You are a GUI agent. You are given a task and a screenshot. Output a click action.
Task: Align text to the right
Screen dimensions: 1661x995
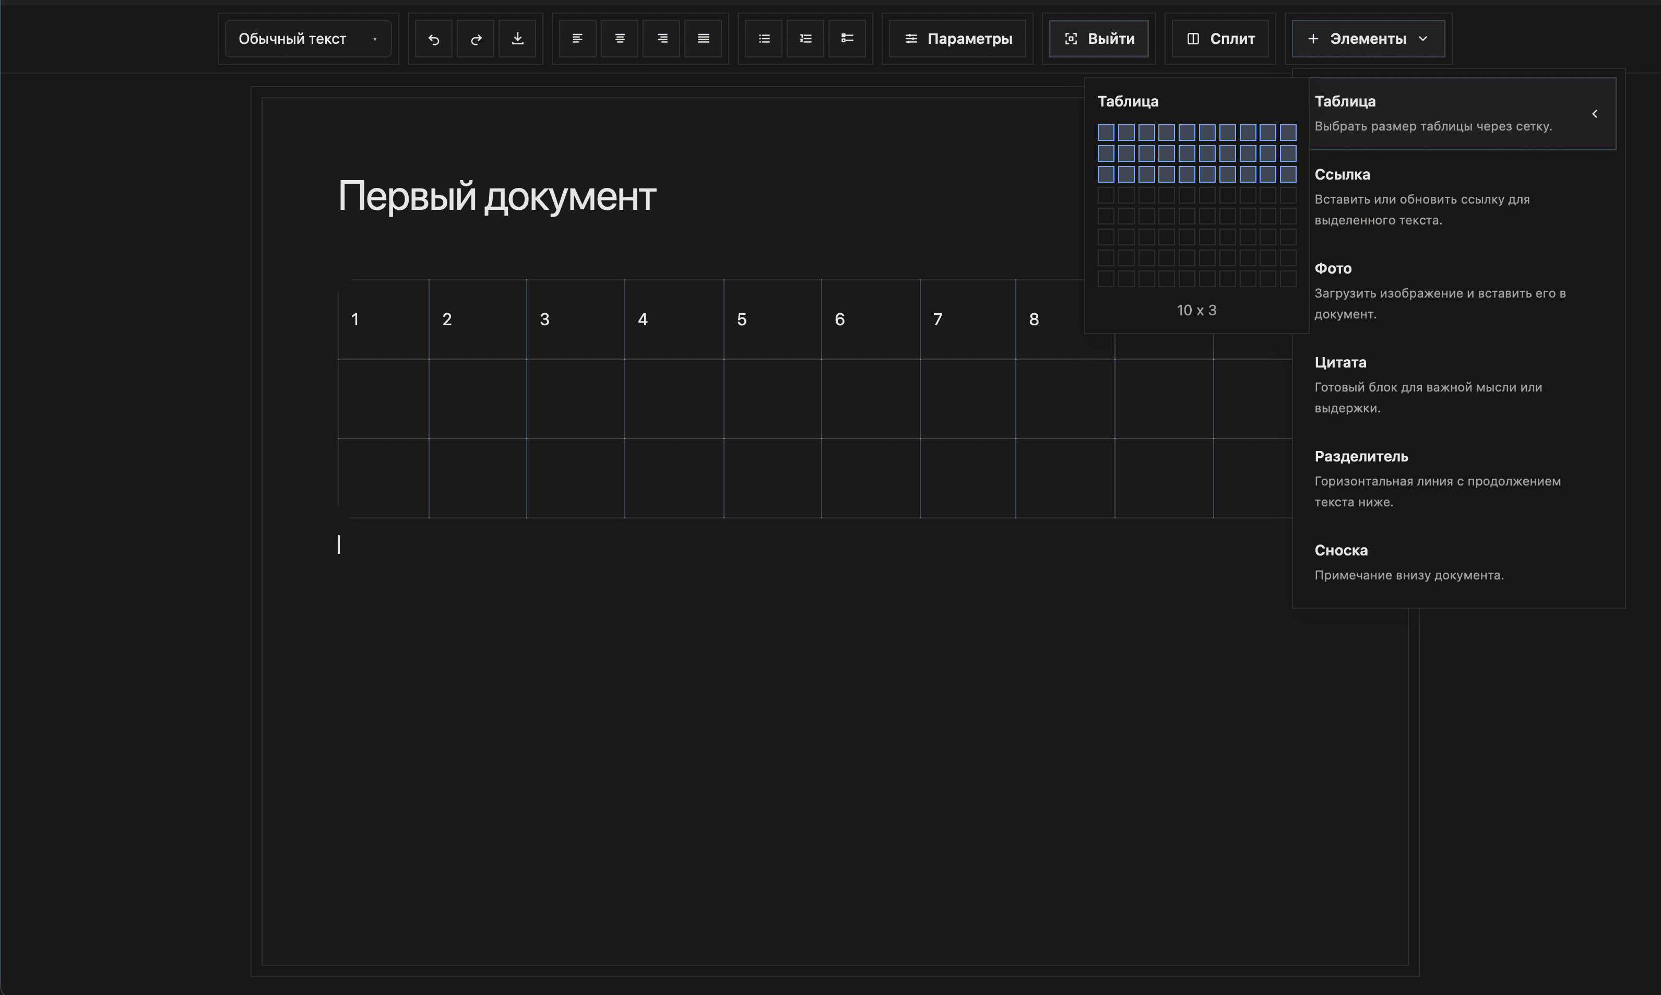pyautogui.click(x=661, y=39)
